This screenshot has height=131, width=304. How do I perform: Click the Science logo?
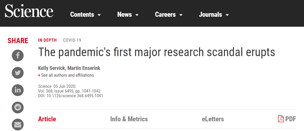[x=29, y=12]
